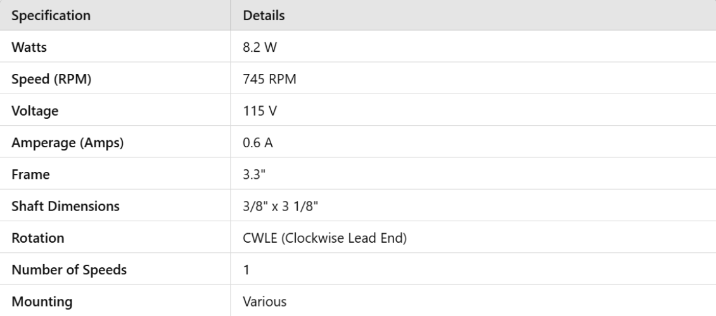Click the Number of Speeds value 1
The image size is (716, 316).
coord(246,270)
